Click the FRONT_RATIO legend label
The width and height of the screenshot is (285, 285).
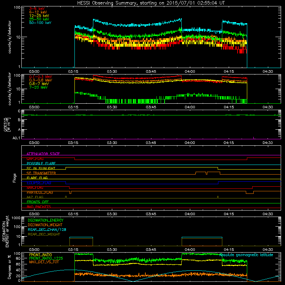coord(41,255)
